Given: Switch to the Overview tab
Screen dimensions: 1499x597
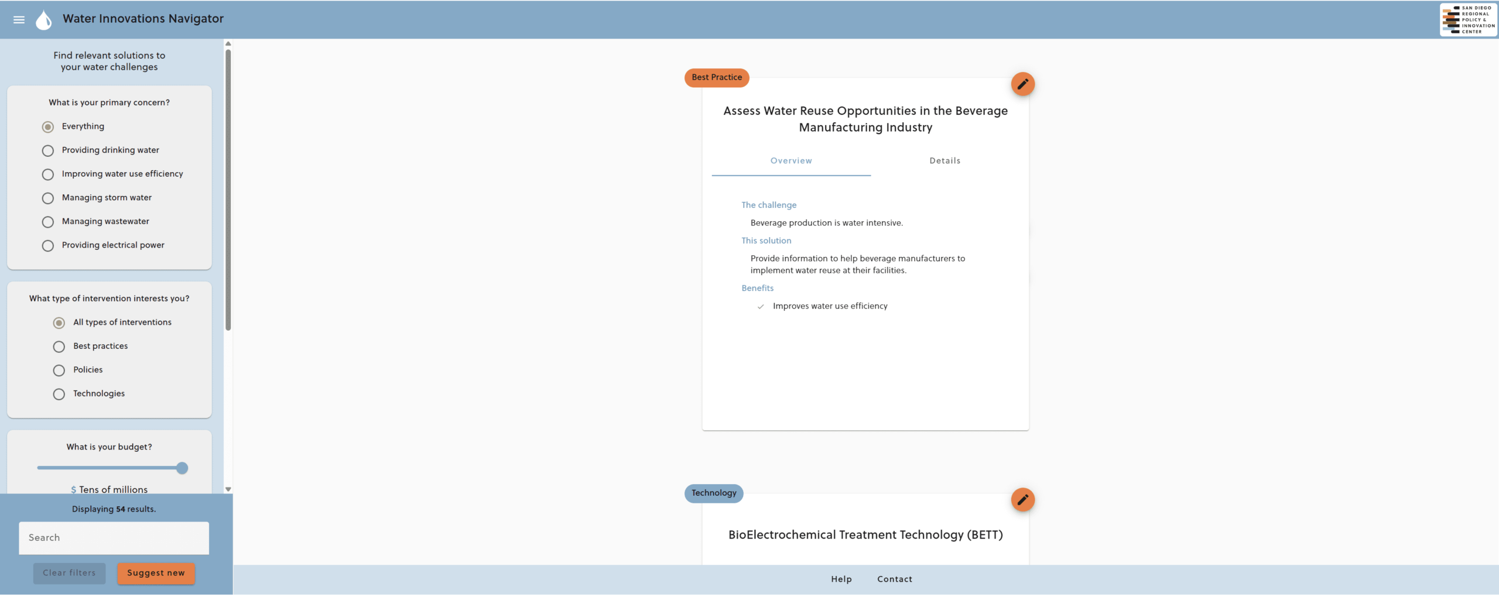Looking at the screenshot, I should tap(790, 161).
